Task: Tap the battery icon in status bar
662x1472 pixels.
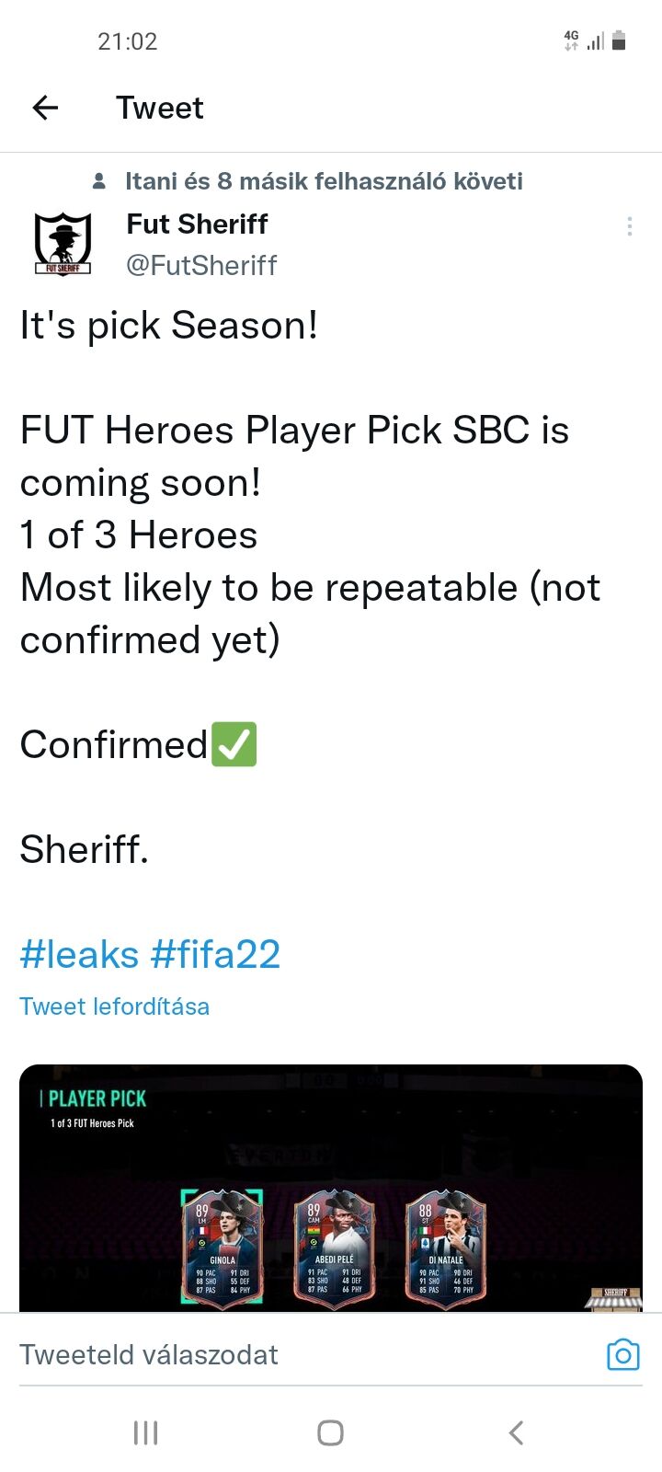Action: 619,40
